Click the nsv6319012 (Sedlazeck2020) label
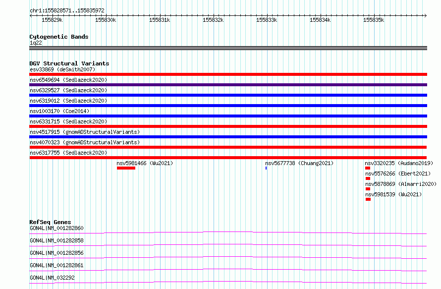Screen dimensions: 441x289 [x=68, y=101]
